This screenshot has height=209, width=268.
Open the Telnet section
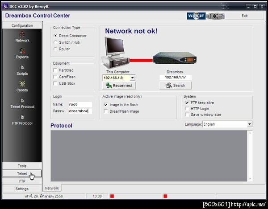[x=22, y=173]
